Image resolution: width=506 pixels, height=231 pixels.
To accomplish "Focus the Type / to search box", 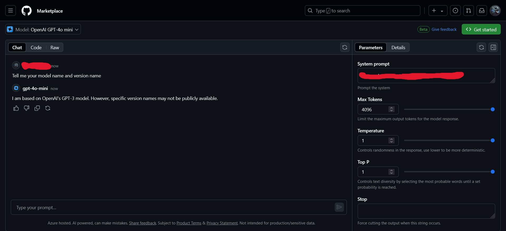I will (362, 11).
